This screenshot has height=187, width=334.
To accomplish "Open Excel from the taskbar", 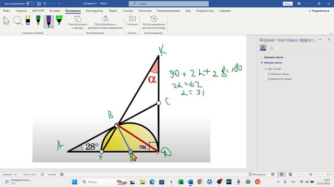I will pyautogui.click(x=181, y=182).
